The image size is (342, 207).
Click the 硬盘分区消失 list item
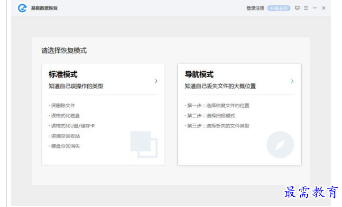[x=65, y=146]
